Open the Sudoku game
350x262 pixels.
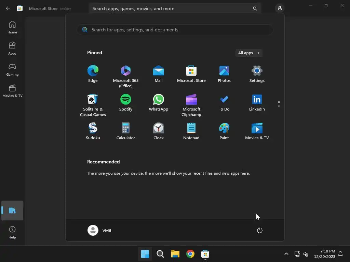click(x=93, y=131)
